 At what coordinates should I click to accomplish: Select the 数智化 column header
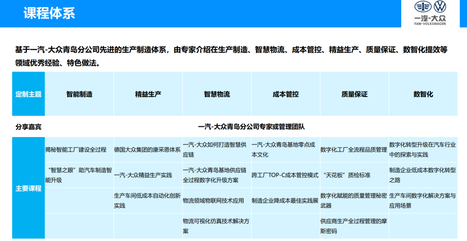423,94
